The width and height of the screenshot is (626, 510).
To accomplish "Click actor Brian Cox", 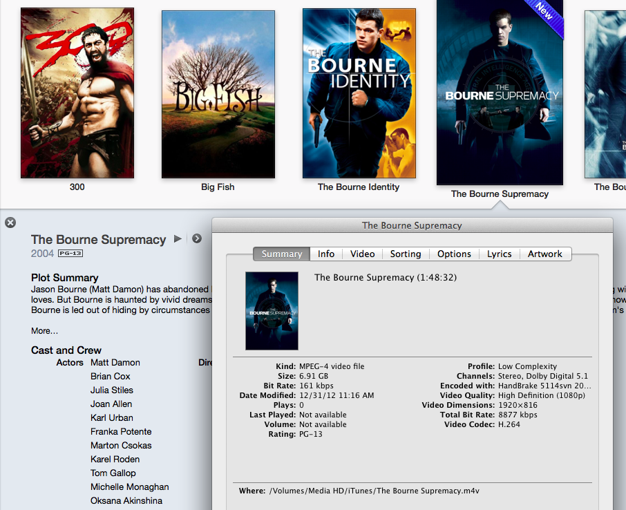I will [x=110, y=376].
